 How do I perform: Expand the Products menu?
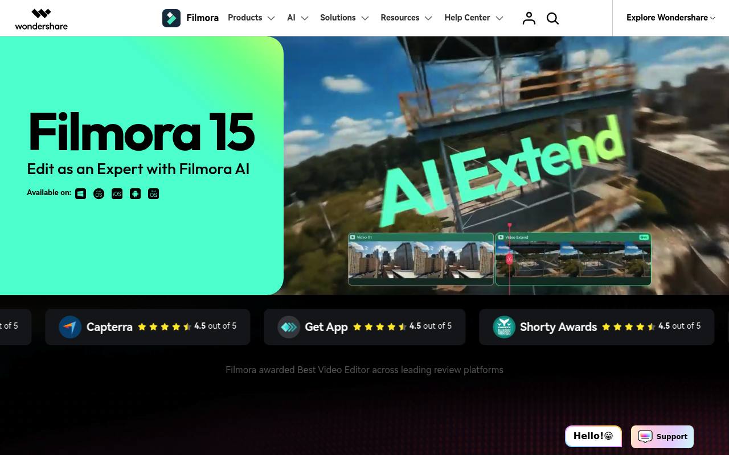251,18
